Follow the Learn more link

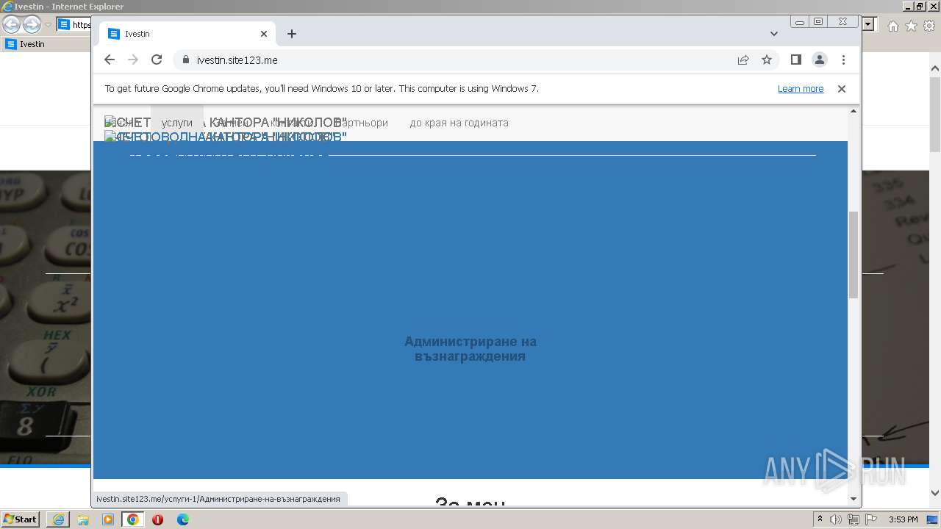(x=801, y=89)
